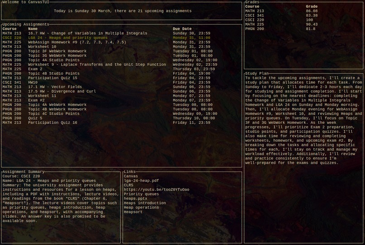Click the Grade column header

click(x=312, y=6)
